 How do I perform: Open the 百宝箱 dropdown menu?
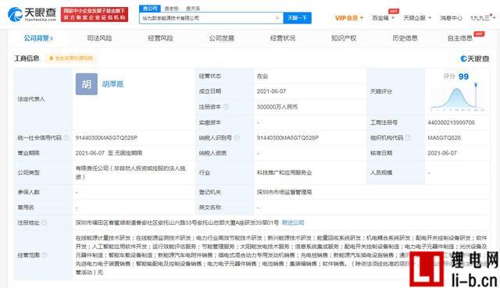pos(383,18)
